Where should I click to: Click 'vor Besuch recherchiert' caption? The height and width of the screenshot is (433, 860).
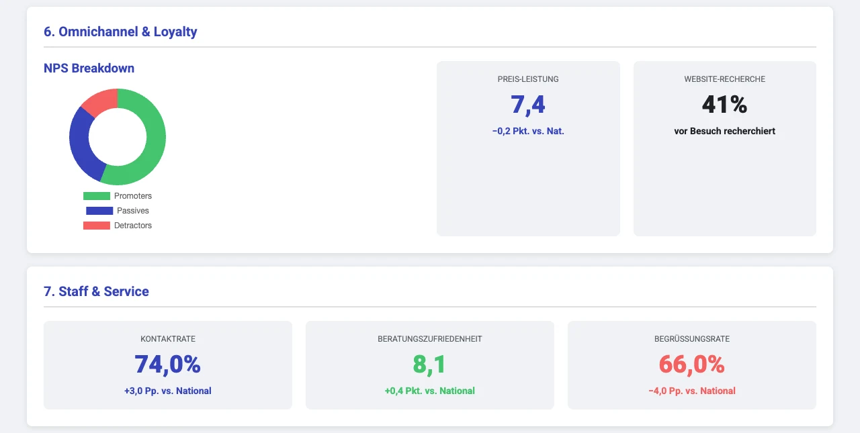coord(725,132)
